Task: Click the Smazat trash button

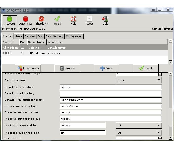Action: point(67,68)
